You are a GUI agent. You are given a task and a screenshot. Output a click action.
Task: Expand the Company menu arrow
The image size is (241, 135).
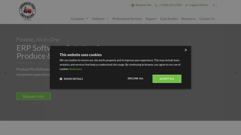tap(87, 19)
